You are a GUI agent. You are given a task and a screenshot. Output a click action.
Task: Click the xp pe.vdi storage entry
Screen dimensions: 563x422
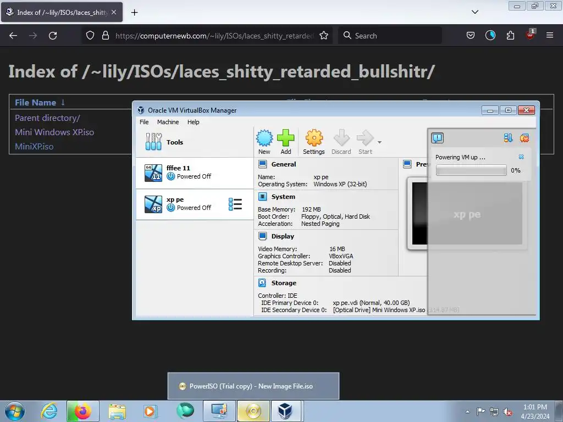(371, 303)
